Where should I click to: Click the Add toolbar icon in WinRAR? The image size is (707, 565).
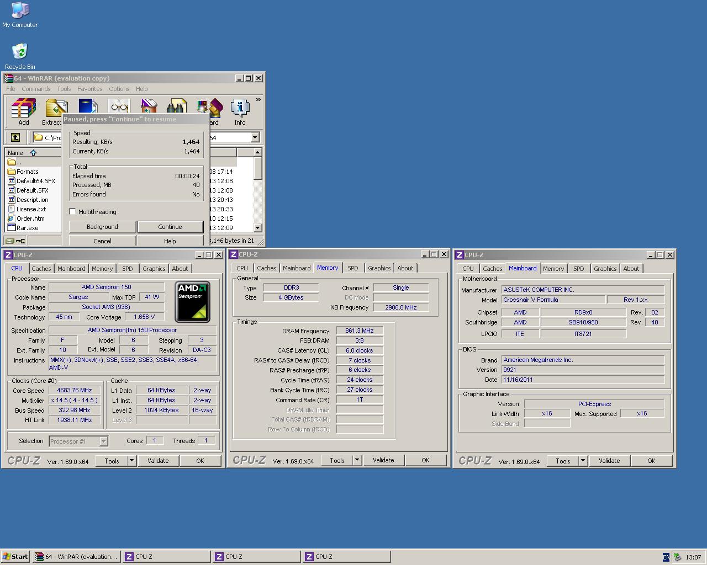pos(24,112)
